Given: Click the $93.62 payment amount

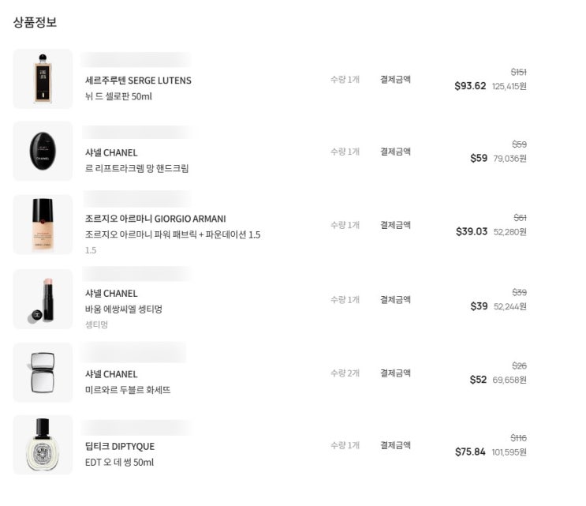Looking at the screenshot, I should coord(470,86).
